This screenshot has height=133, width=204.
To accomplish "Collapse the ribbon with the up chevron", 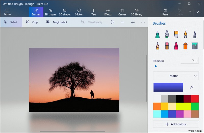I will pyautogui.click(x=199, y=12).
